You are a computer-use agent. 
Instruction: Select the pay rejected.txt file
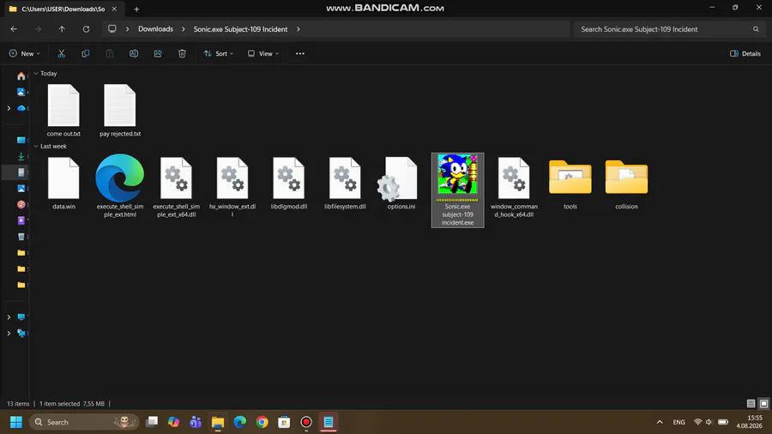coord(119,111)
